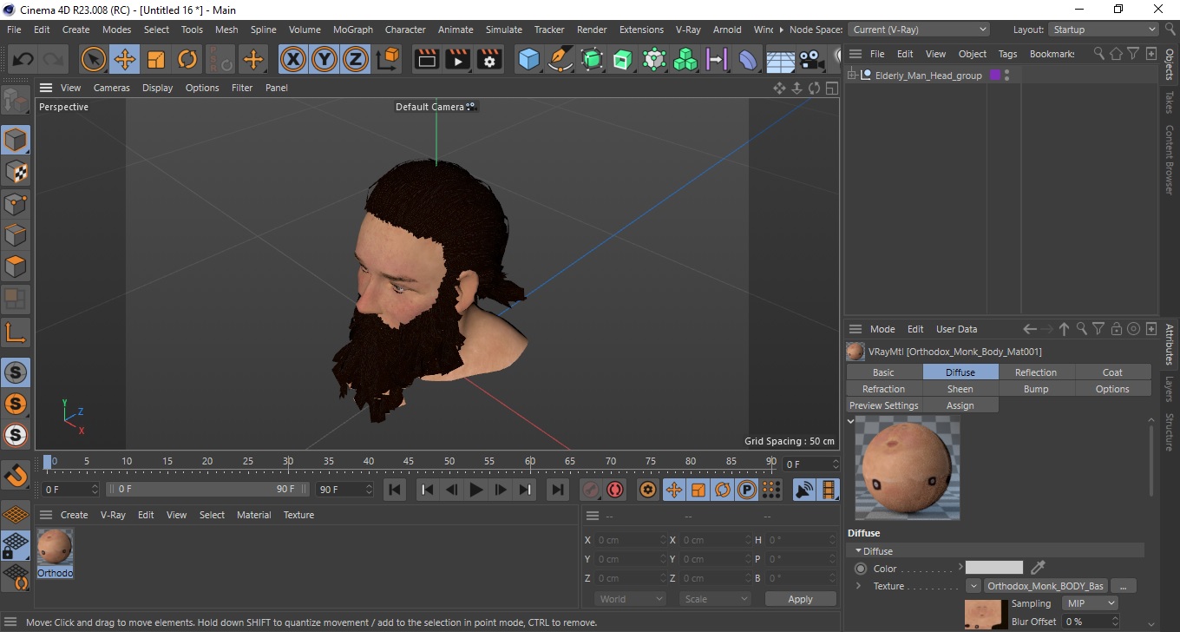This screenshot has width=1180, height=632.
Task: Toggle X axis lock
Action: point(293,60)
